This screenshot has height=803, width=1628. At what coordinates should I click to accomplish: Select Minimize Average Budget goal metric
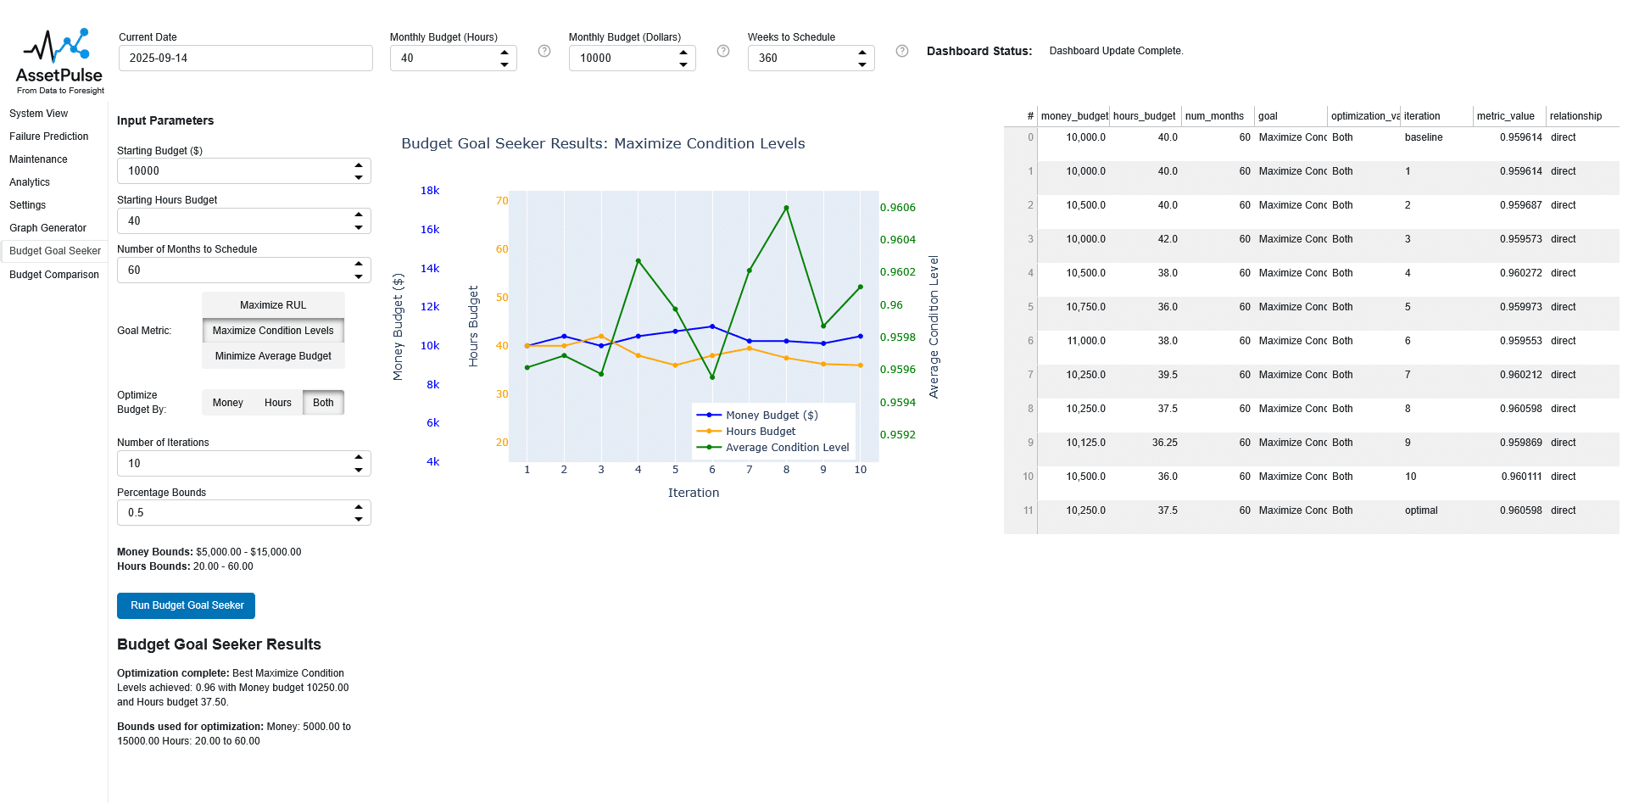[273, 356]
